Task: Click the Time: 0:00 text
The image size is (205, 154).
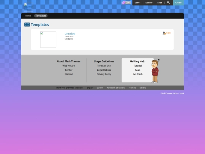Action: [x=69, y=37]
